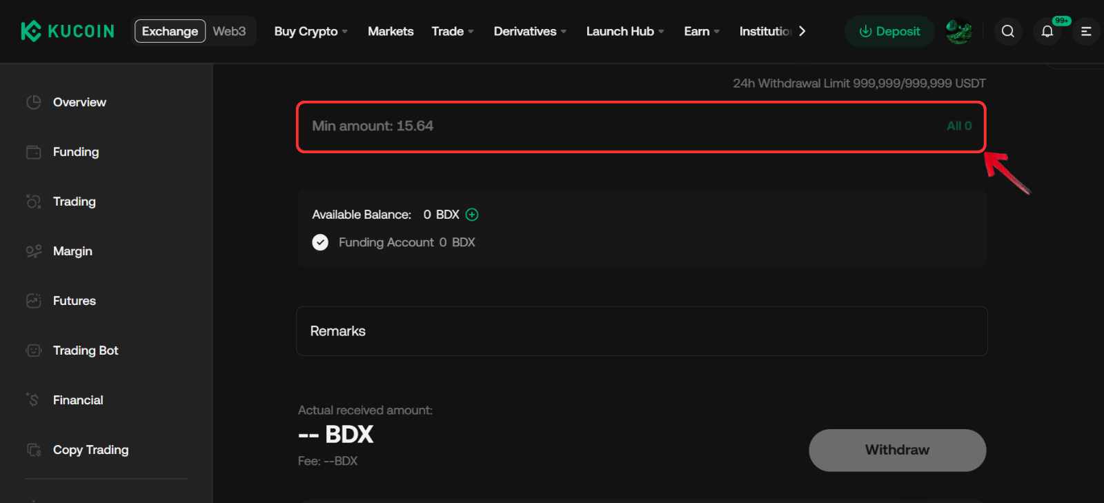Click the Trading icon in sidebar
1104x503 pixels.
[x=34, y=201]
